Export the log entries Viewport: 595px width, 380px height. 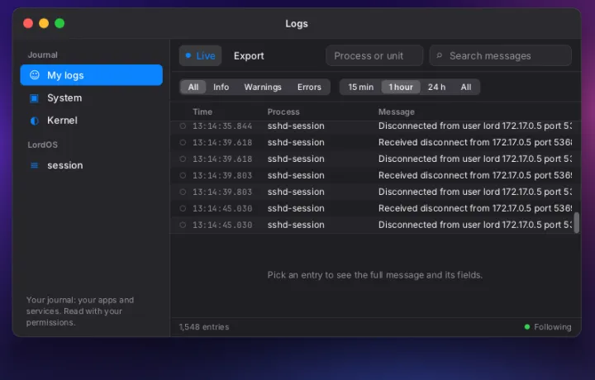(249, 55)
